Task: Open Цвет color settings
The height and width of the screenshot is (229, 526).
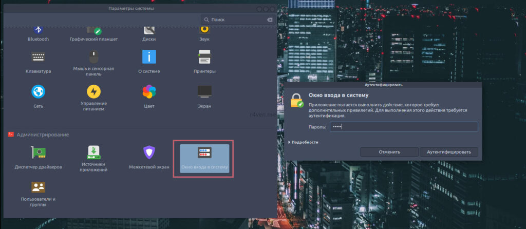Action: point(149,92)
